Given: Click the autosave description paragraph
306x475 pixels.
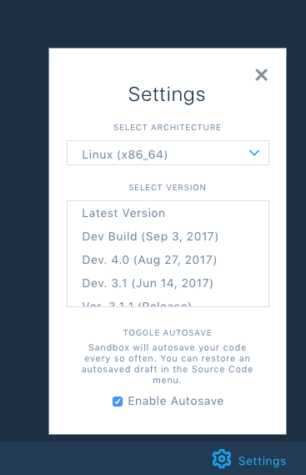Looking at the screenshot, I should [167, 364].
